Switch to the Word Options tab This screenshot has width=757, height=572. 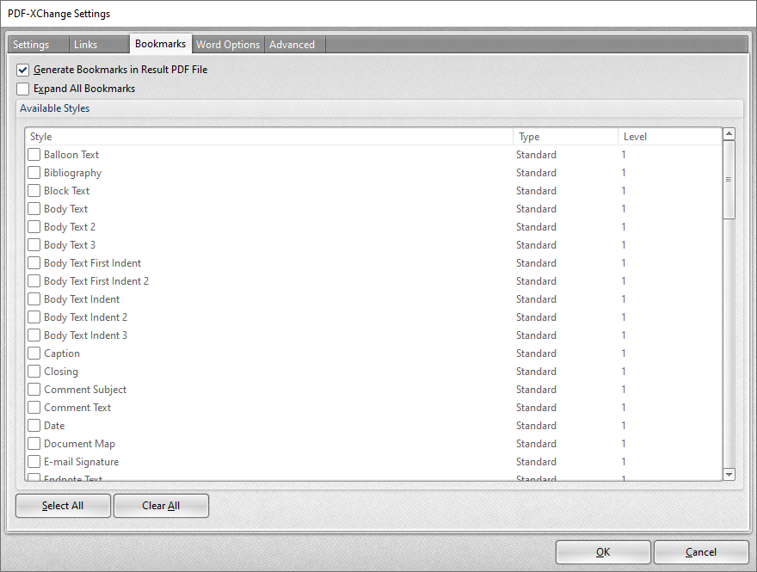coord(227,44)
